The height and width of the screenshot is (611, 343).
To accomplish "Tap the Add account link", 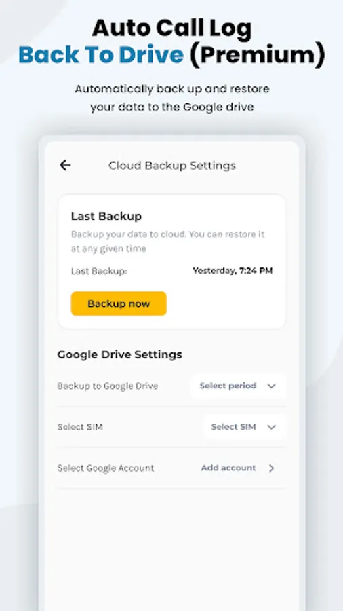I will pos(228,468).
